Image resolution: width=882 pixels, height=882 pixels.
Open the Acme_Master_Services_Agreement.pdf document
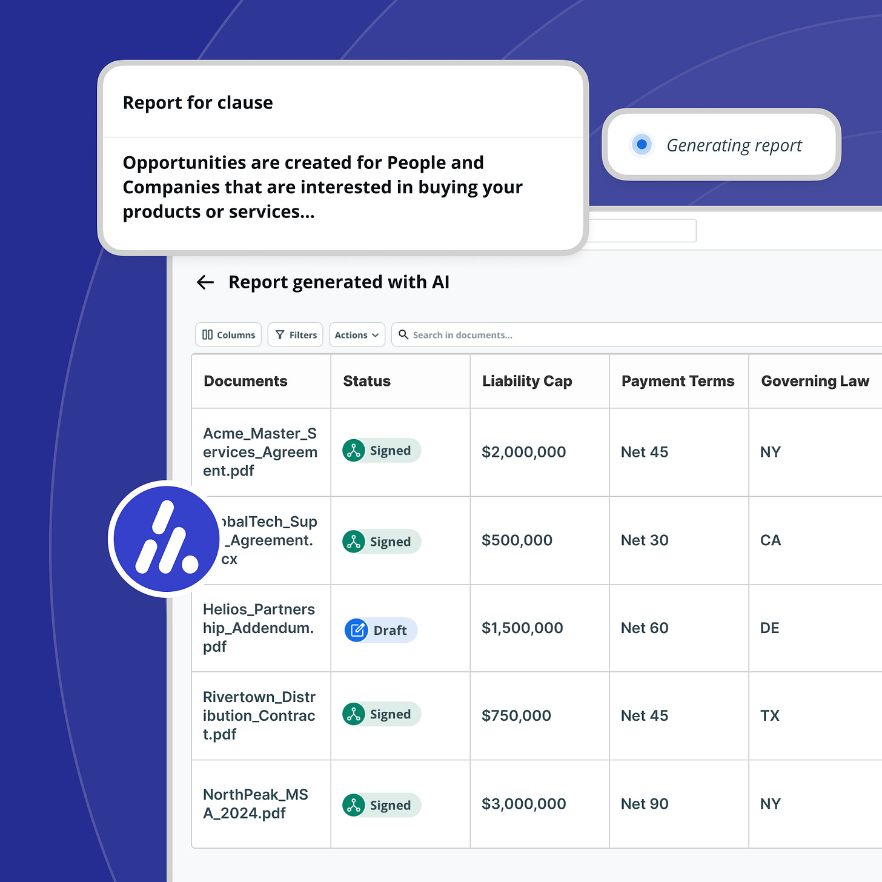pos(260,452)
